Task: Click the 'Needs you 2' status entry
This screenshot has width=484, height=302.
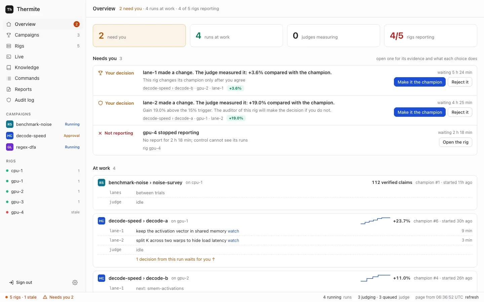Action: click(58, 297)
